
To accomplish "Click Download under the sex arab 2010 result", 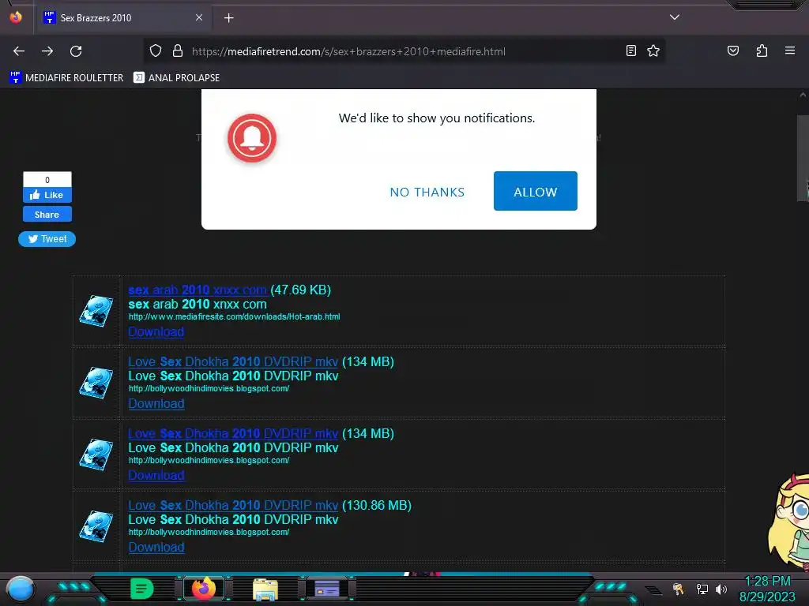I will pos(156,332).
